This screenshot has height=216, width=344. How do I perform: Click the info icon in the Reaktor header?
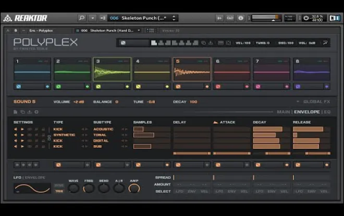[x=241, y=18]
